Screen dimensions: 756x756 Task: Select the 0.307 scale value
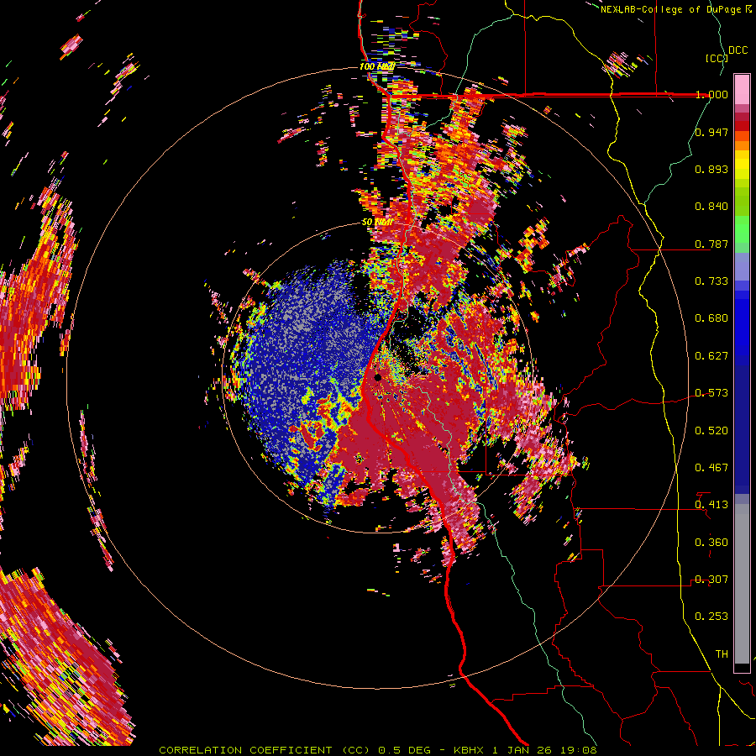[711, 580]
